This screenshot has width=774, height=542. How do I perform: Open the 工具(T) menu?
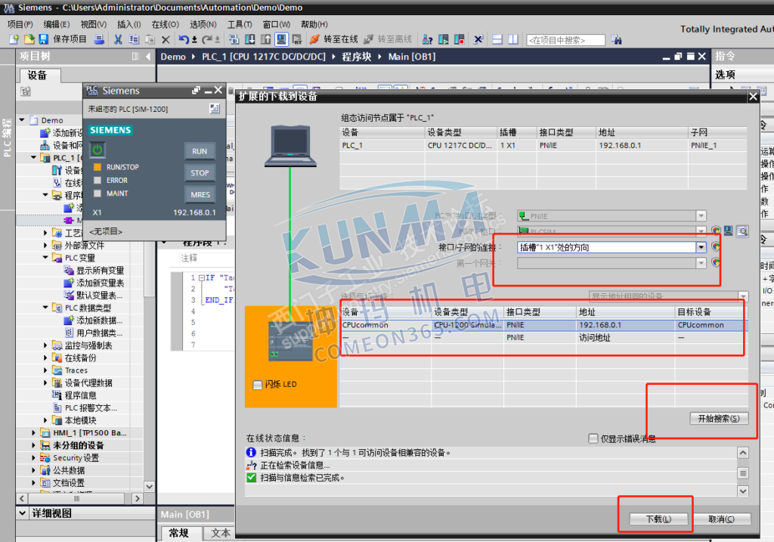coord(240,24)
